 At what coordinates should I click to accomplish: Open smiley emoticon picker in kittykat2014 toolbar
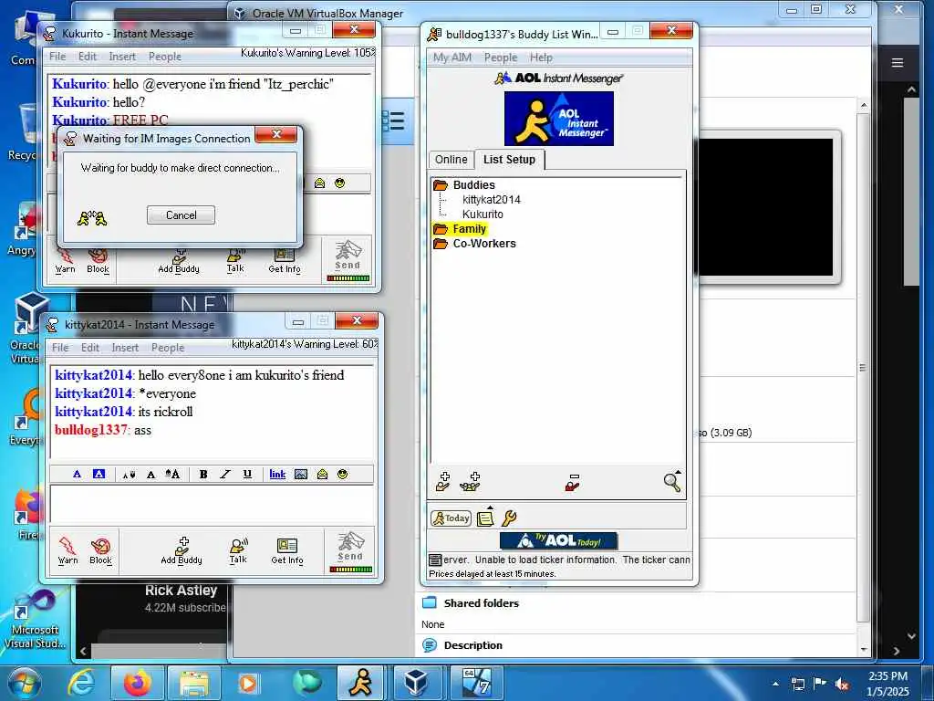pos(343,474)
